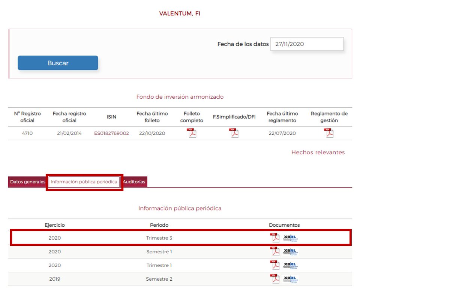Open the Hechos relevantes link
Image resolution: width=450 pixels, height=298 pixels.
coord(318,152)
